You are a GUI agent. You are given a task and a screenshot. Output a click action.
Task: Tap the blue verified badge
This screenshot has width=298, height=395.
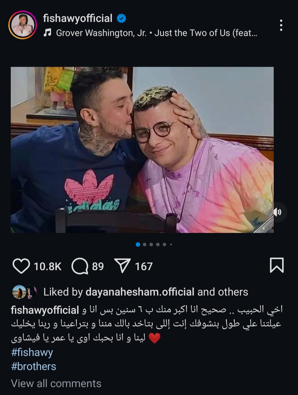pyautogui.click(x=121, y=18)
